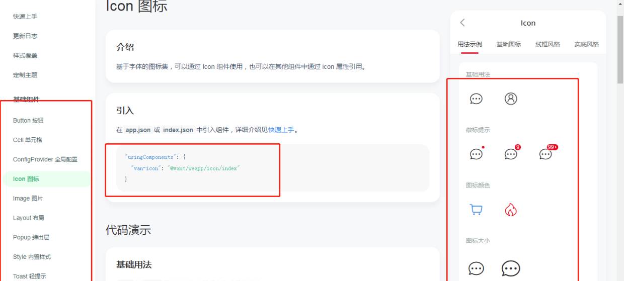Open Layout 布局 component page
The width and height of the screenshot is (624, 281).
pos(29,218)
